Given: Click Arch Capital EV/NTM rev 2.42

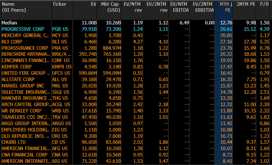Looking at the screenshot, I should (x=138, y=104).
